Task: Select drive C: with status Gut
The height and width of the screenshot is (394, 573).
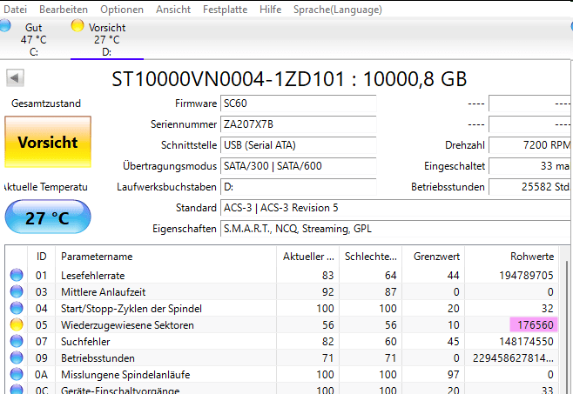Action: [x=34, y=39]
